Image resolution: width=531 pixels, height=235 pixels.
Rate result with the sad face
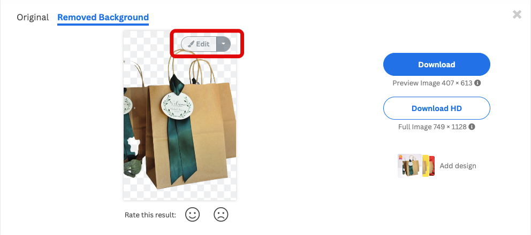(221, 214)
